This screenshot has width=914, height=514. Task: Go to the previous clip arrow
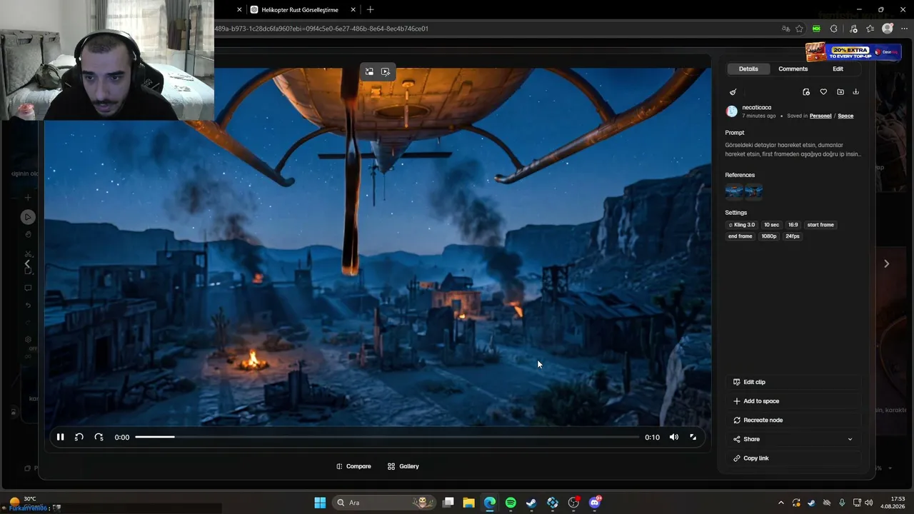27,263
